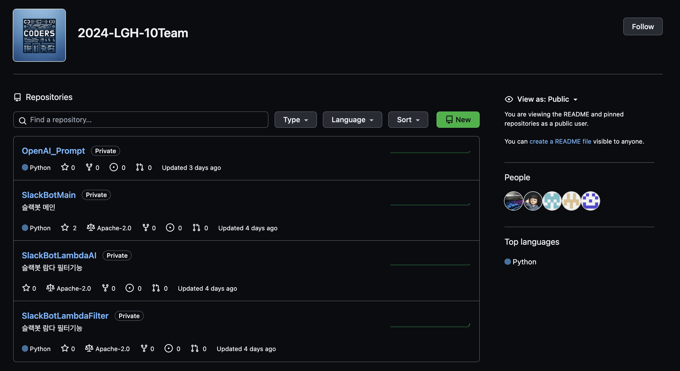Click the eye icon beside View as

pos(509,99)
